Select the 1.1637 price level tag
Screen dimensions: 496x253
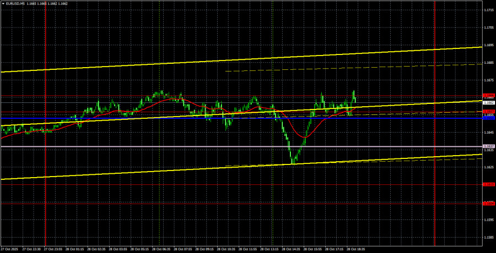(488, 146)
